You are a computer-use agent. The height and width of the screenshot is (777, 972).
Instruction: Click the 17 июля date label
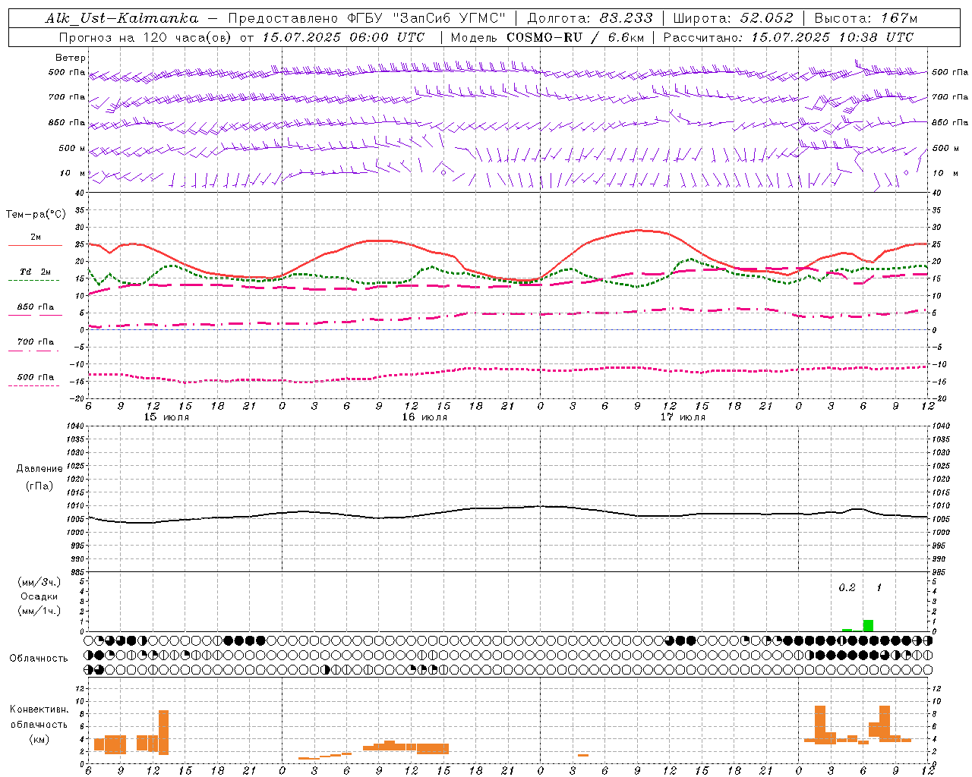click(x=683, y=417)
